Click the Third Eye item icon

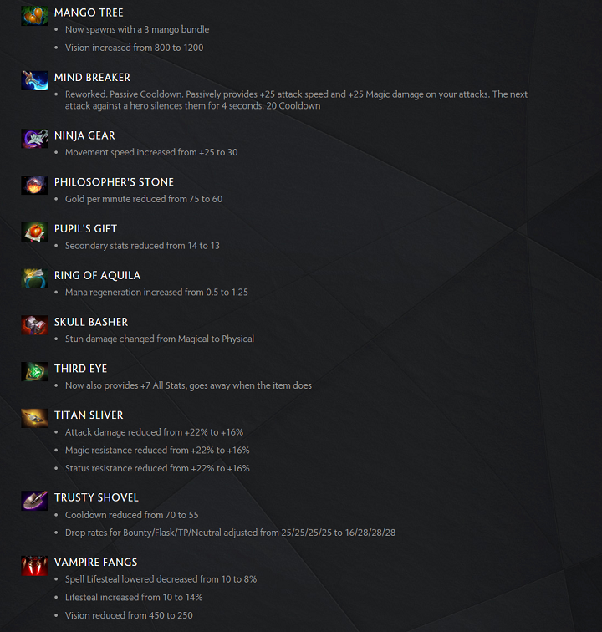pyautogui.click(x=34, y=372)
